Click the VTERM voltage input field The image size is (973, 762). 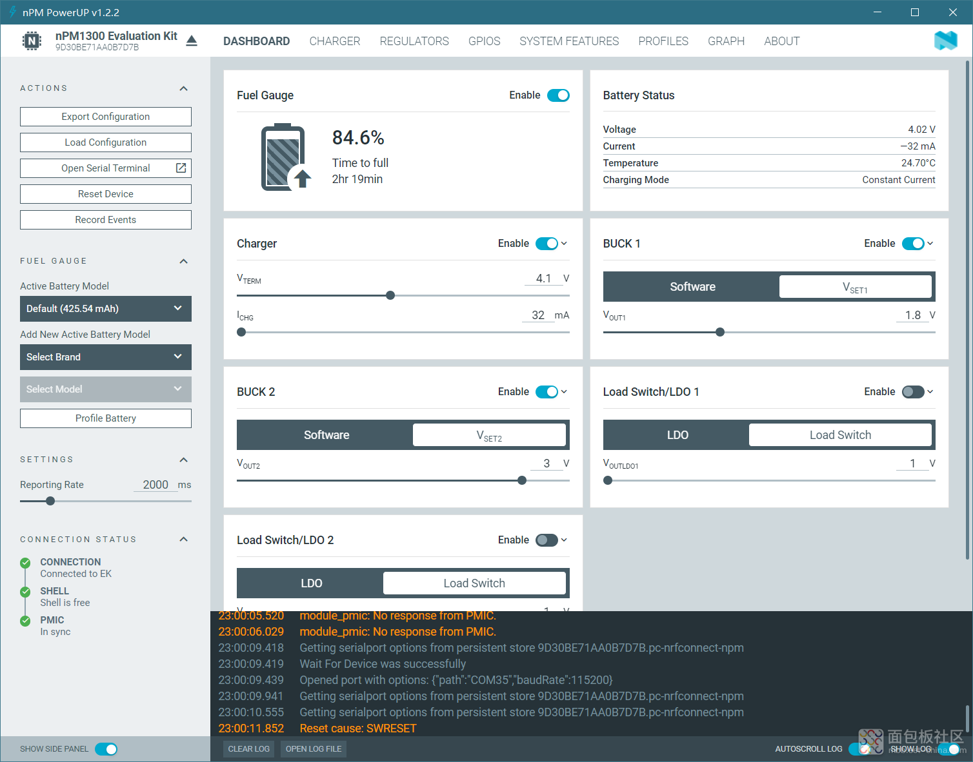[x=543, y=278]
